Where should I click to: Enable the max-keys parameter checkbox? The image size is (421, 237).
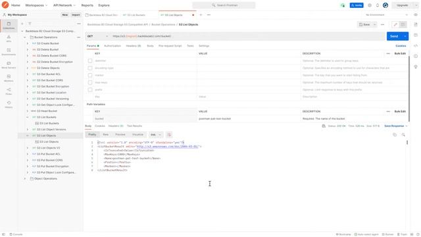[90, 82]
